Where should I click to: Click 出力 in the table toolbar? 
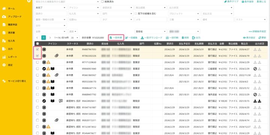(196, 37)
